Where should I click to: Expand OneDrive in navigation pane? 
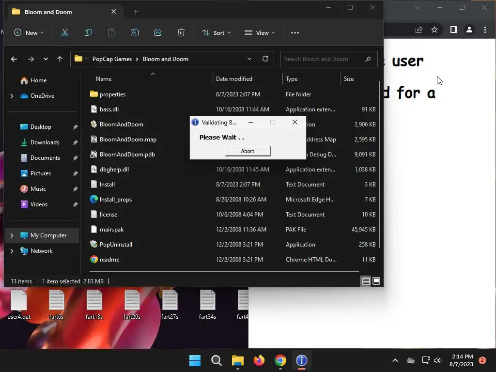pos(12,96)
